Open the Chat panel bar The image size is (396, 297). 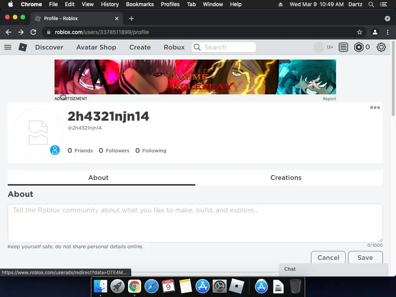coord(333,269)
